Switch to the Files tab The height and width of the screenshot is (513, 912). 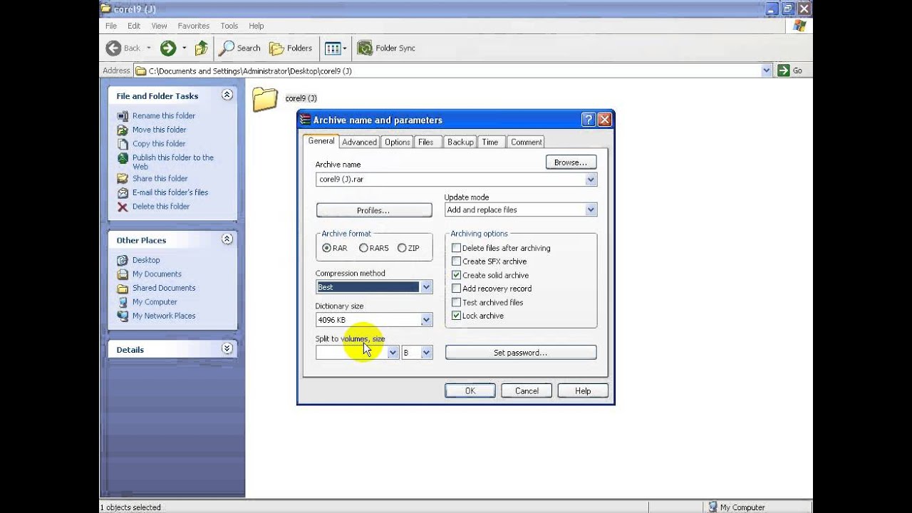(426, 142)
